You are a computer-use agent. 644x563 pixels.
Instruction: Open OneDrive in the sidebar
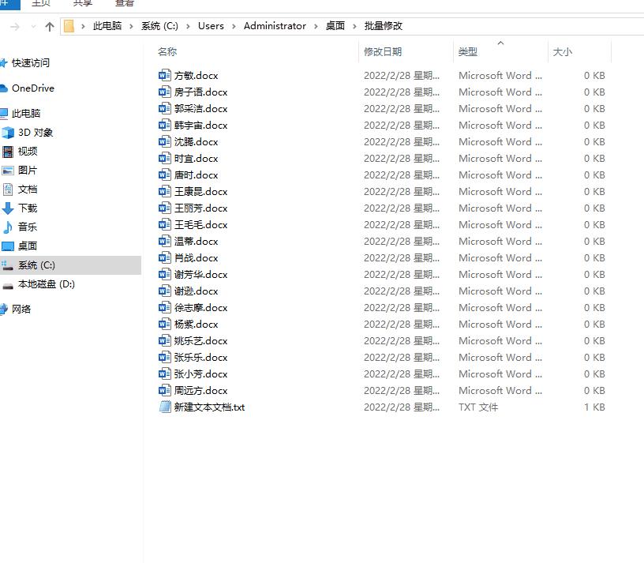[x=32, y=88]
